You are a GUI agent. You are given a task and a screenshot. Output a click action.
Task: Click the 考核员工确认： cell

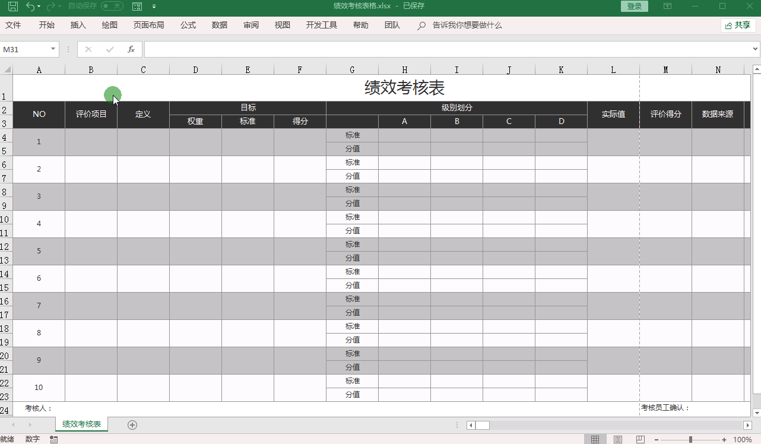(x=666, y=408)
